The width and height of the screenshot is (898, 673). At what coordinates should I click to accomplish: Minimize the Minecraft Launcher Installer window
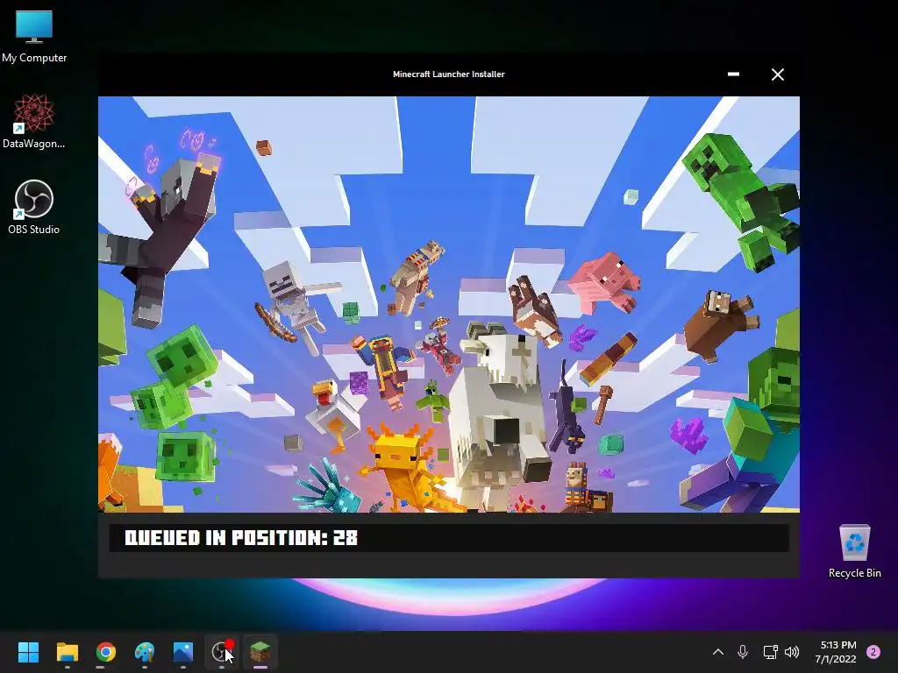[733, 74]
